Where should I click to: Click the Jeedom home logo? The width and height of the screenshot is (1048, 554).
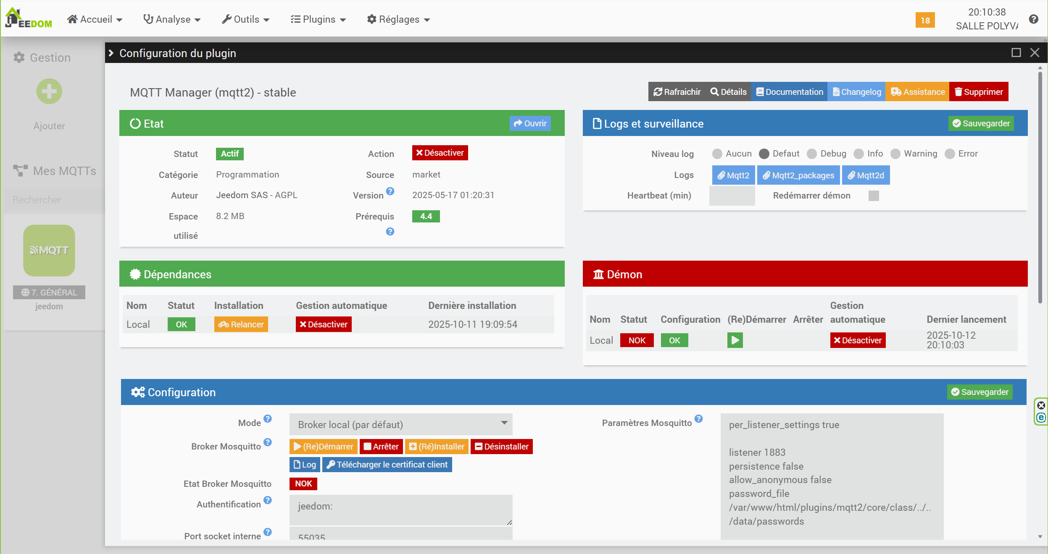point(29,18)
